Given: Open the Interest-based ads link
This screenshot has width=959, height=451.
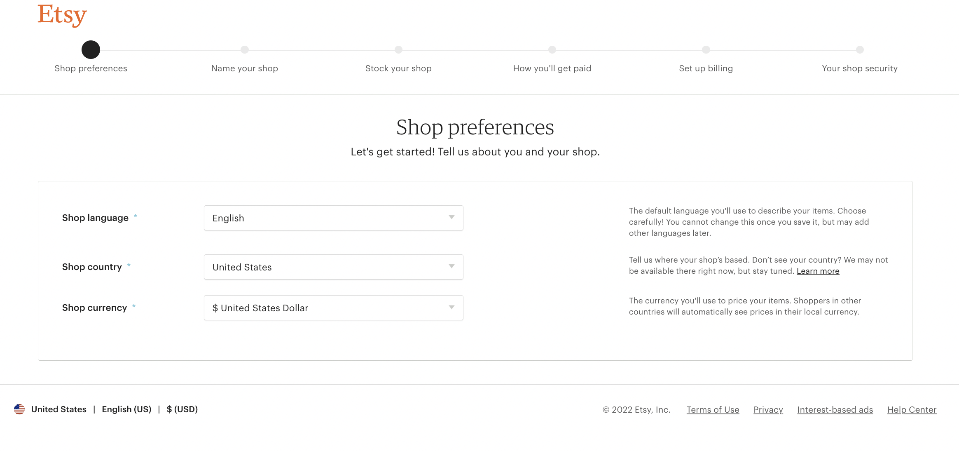Looking at the screenshot, I should 835,410.
